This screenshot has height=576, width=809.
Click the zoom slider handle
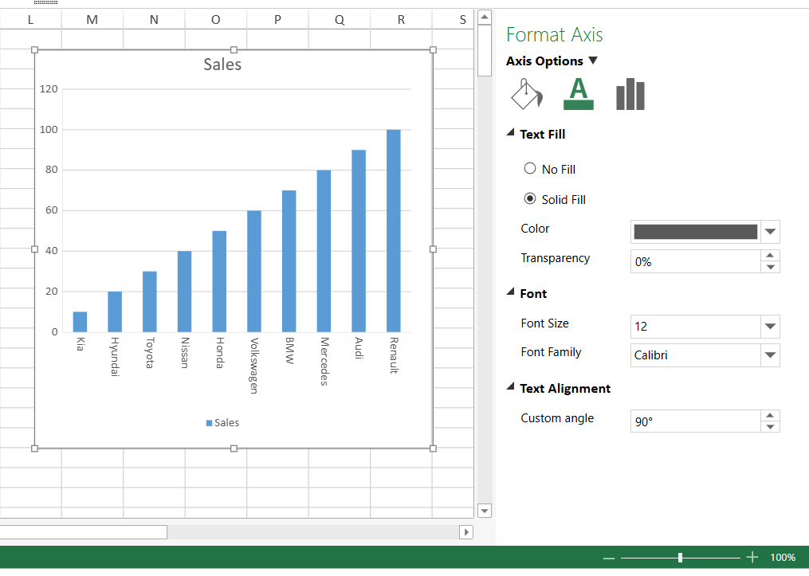(x=681, y=558)
